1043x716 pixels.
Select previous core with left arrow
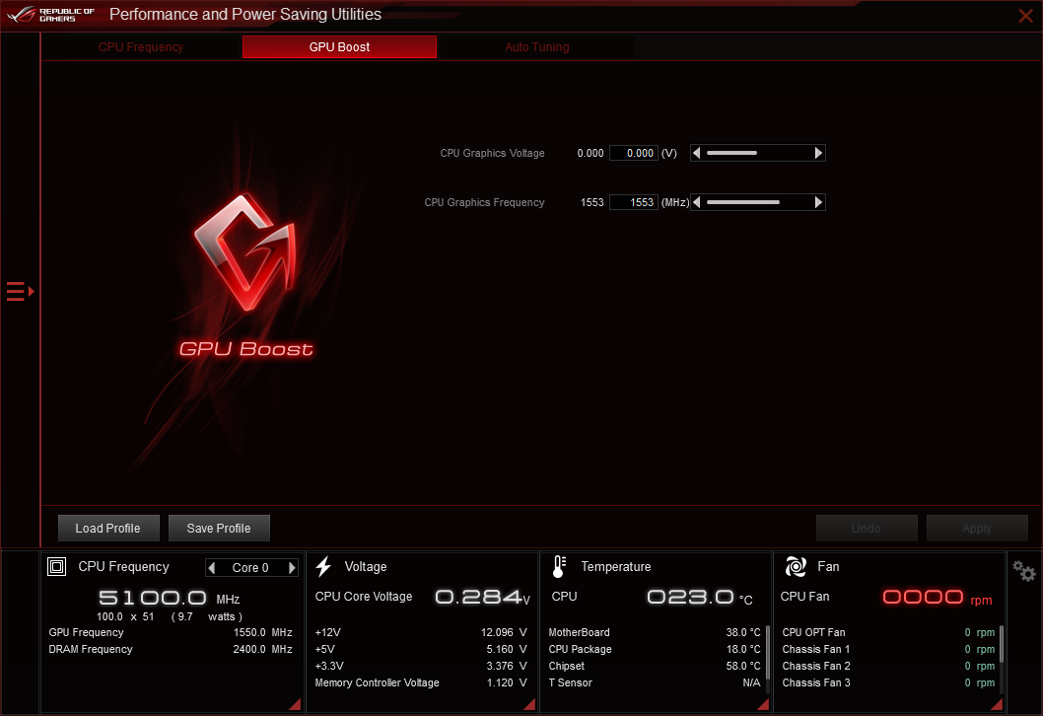pyautogui.click(x=212, y=568)
